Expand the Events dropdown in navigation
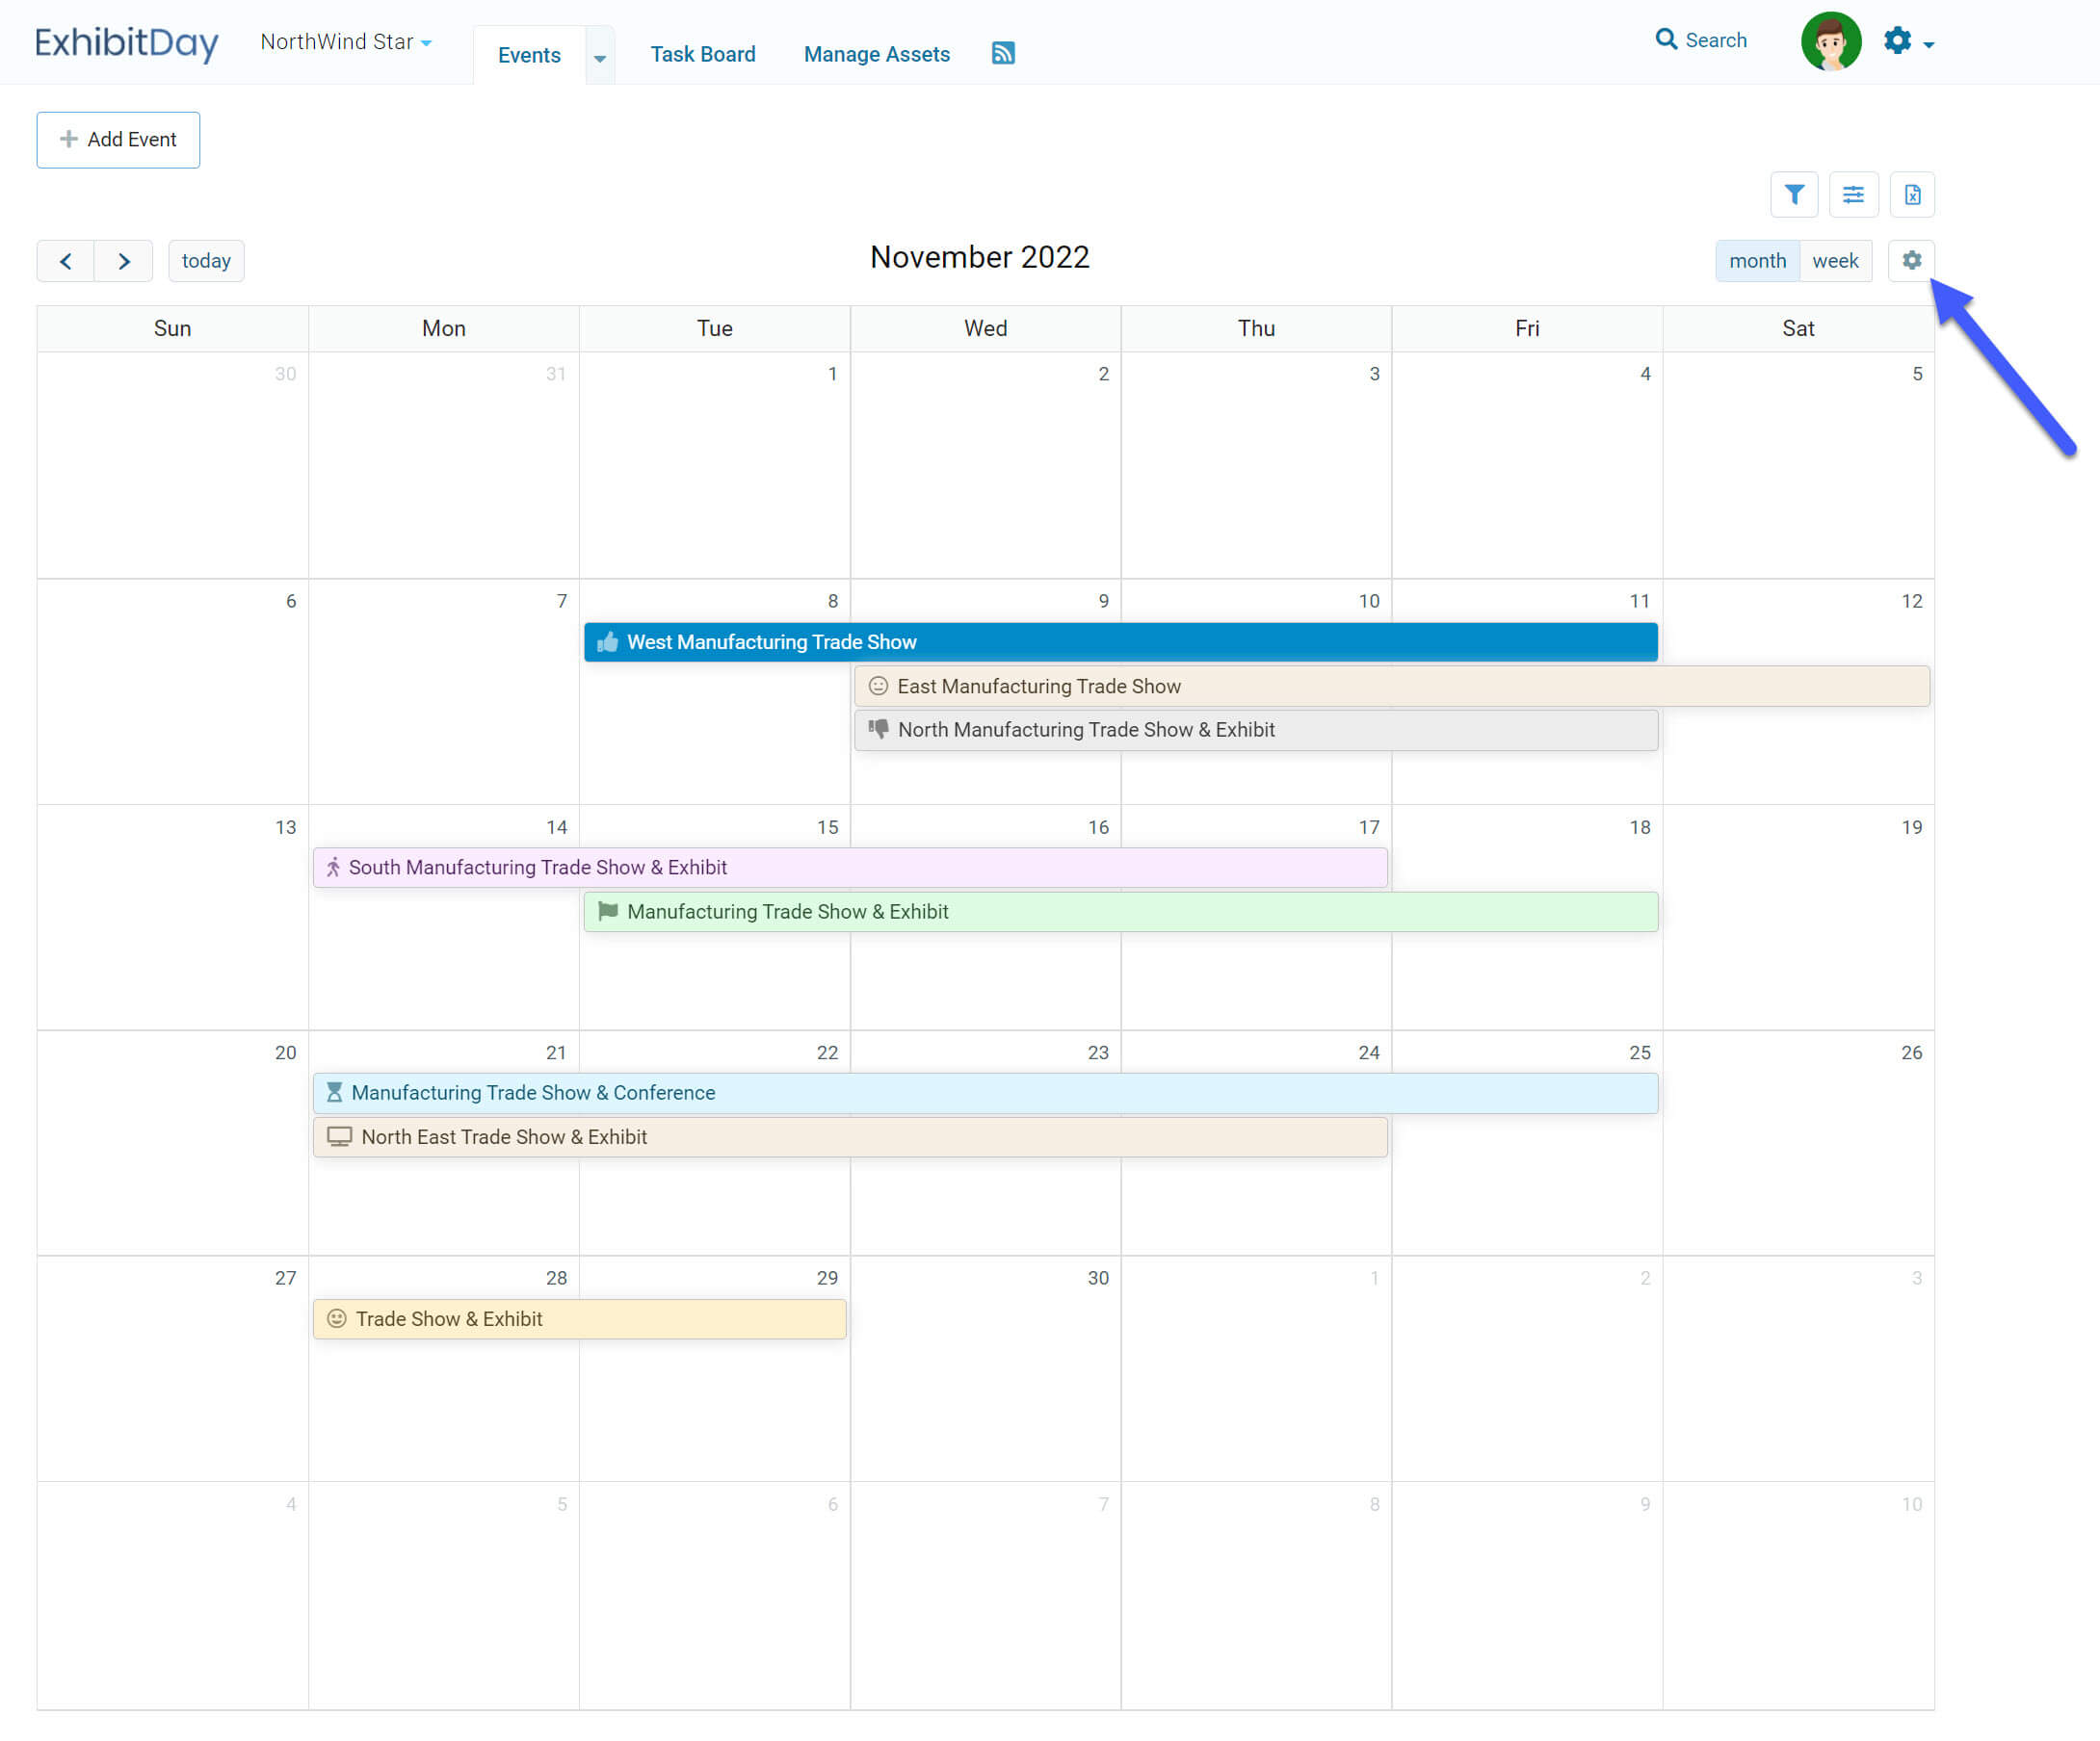The height and width of the screenshot is (1741, 2100). click(600, 54)
